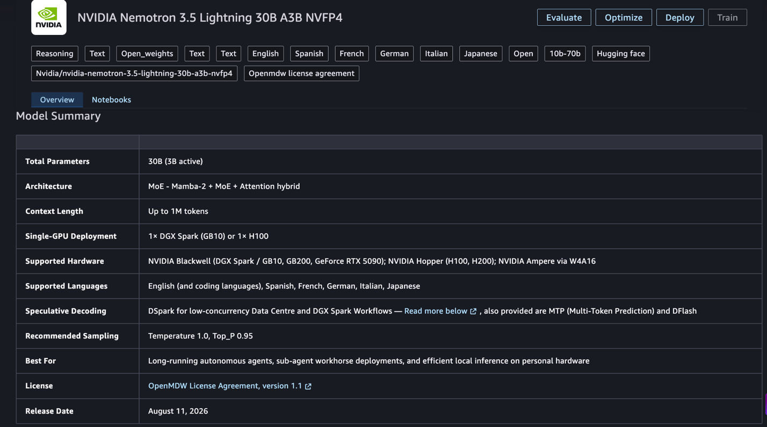Click the August 11, 2026 date value
767x427 pixels.
(178, 411)
